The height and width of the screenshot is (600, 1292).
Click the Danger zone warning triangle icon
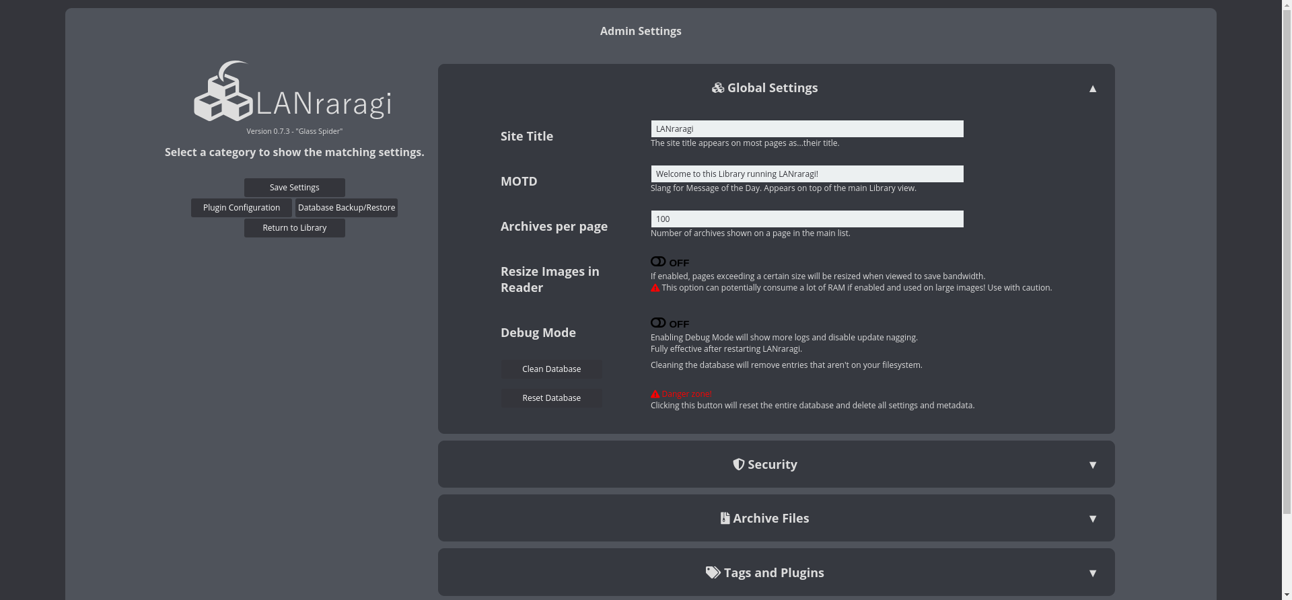pyautogui.click(x=655, y=394)
